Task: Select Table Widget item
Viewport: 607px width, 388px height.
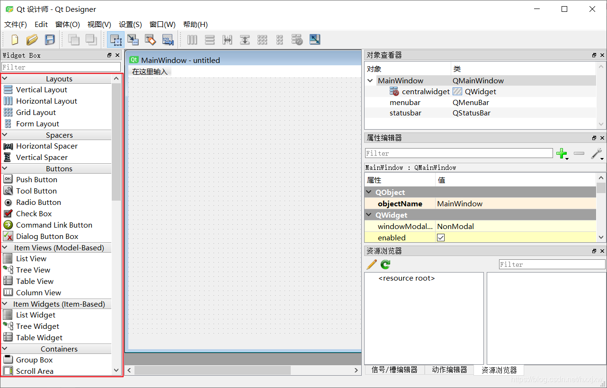Action: pyautogui.click(x=39, y=337)
